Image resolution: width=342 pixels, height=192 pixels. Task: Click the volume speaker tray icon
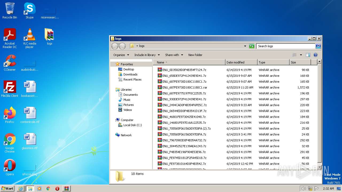pyautogui.click(x=304, y=189)
